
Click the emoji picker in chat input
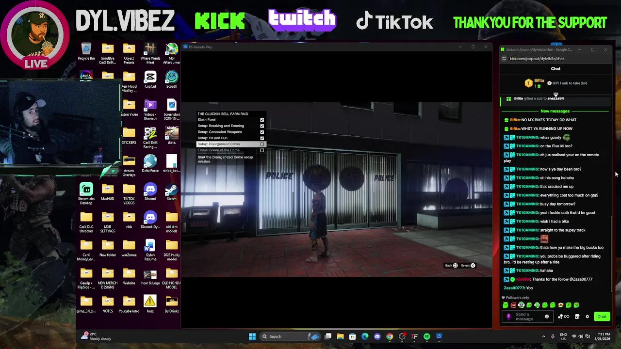547,317
